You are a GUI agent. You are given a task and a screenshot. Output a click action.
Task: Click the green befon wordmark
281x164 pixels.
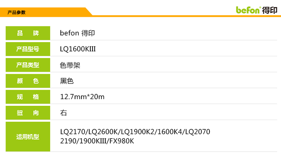(x=248, y=10)
